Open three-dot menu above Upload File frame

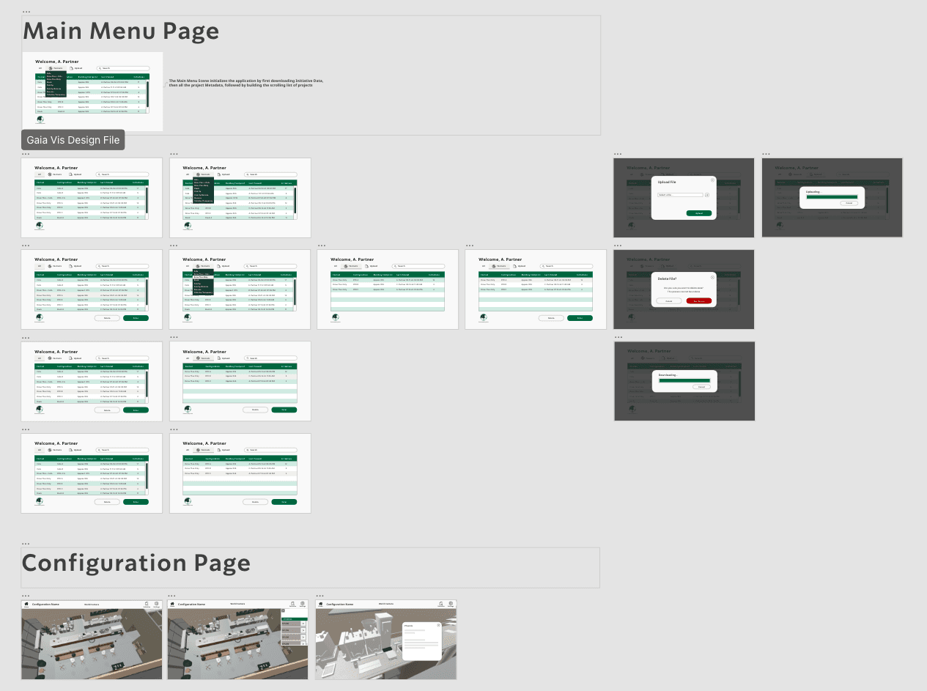click(618, 154)
